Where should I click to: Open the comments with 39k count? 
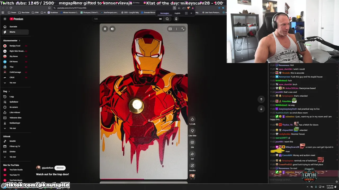tap(192, 142)
